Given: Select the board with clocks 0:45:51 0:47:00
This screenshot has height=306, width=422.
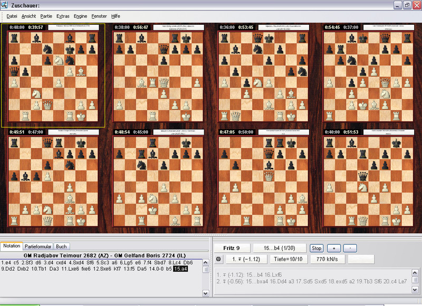Looking at the screenshot, I should [53, 179].
